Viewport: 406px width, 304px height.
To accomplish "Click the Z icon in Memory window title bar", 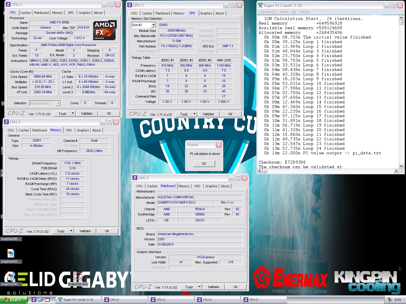I will pyautogui.click(x=6, y=122).
